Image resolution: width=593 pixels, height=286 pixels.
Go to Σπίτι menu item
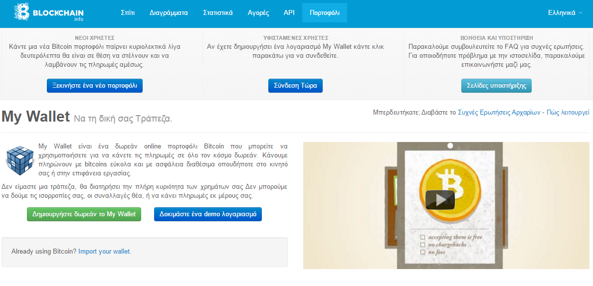(128, 12)
